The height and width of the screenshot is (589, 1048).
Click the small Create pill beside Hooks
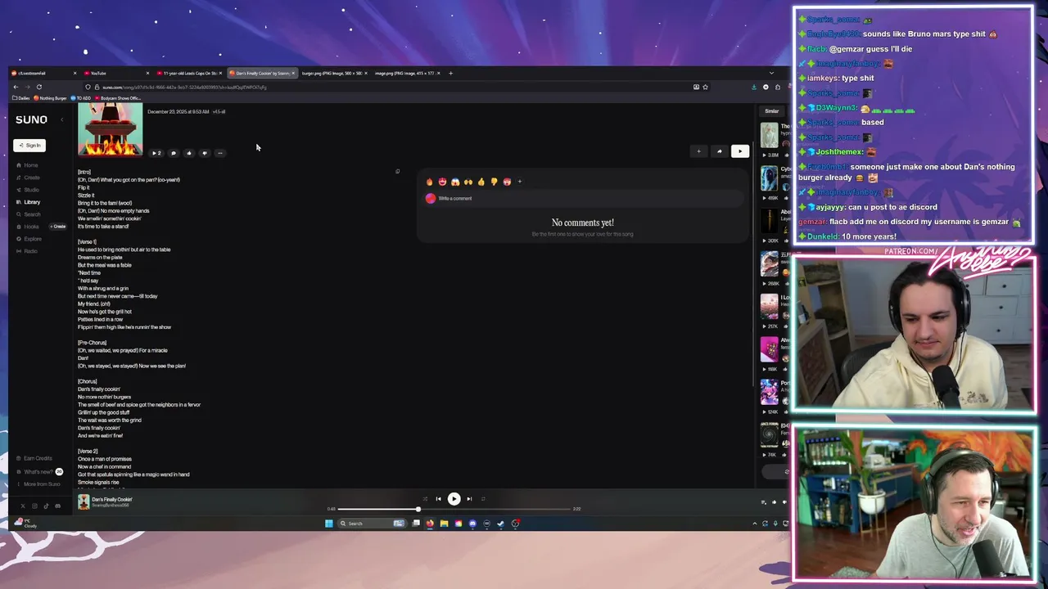point(58,227)
